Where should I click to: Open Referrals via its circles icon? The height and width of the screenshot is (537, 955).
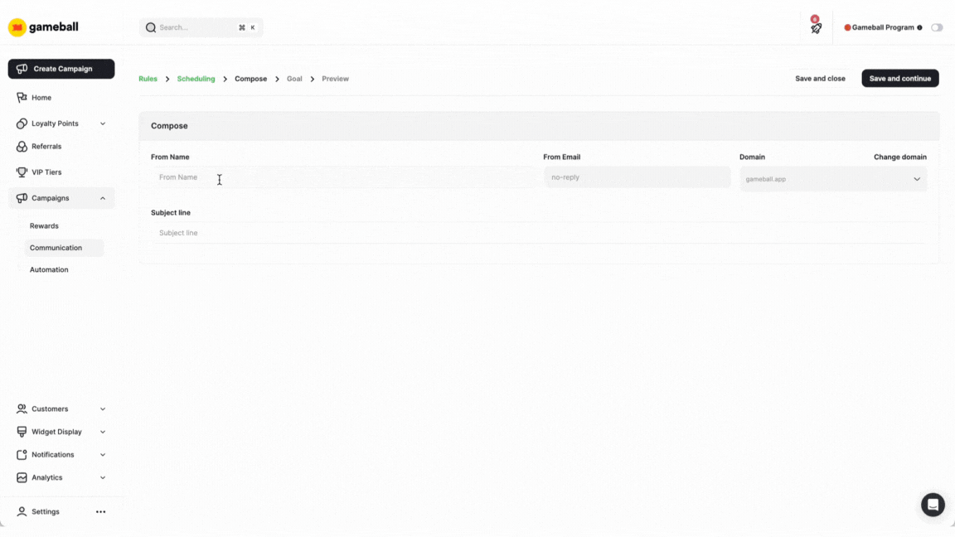21,147
